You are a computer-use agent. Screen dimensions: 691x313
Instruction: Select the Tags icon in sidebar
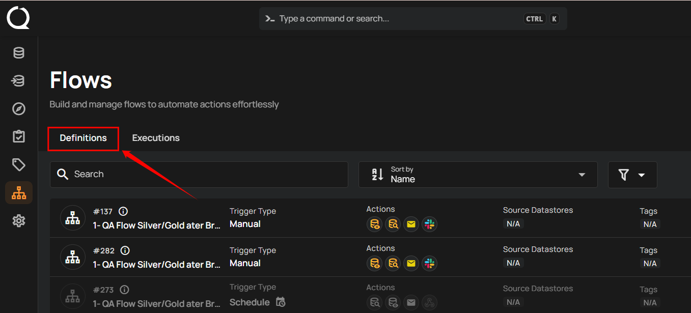click(x=19, y=164)
